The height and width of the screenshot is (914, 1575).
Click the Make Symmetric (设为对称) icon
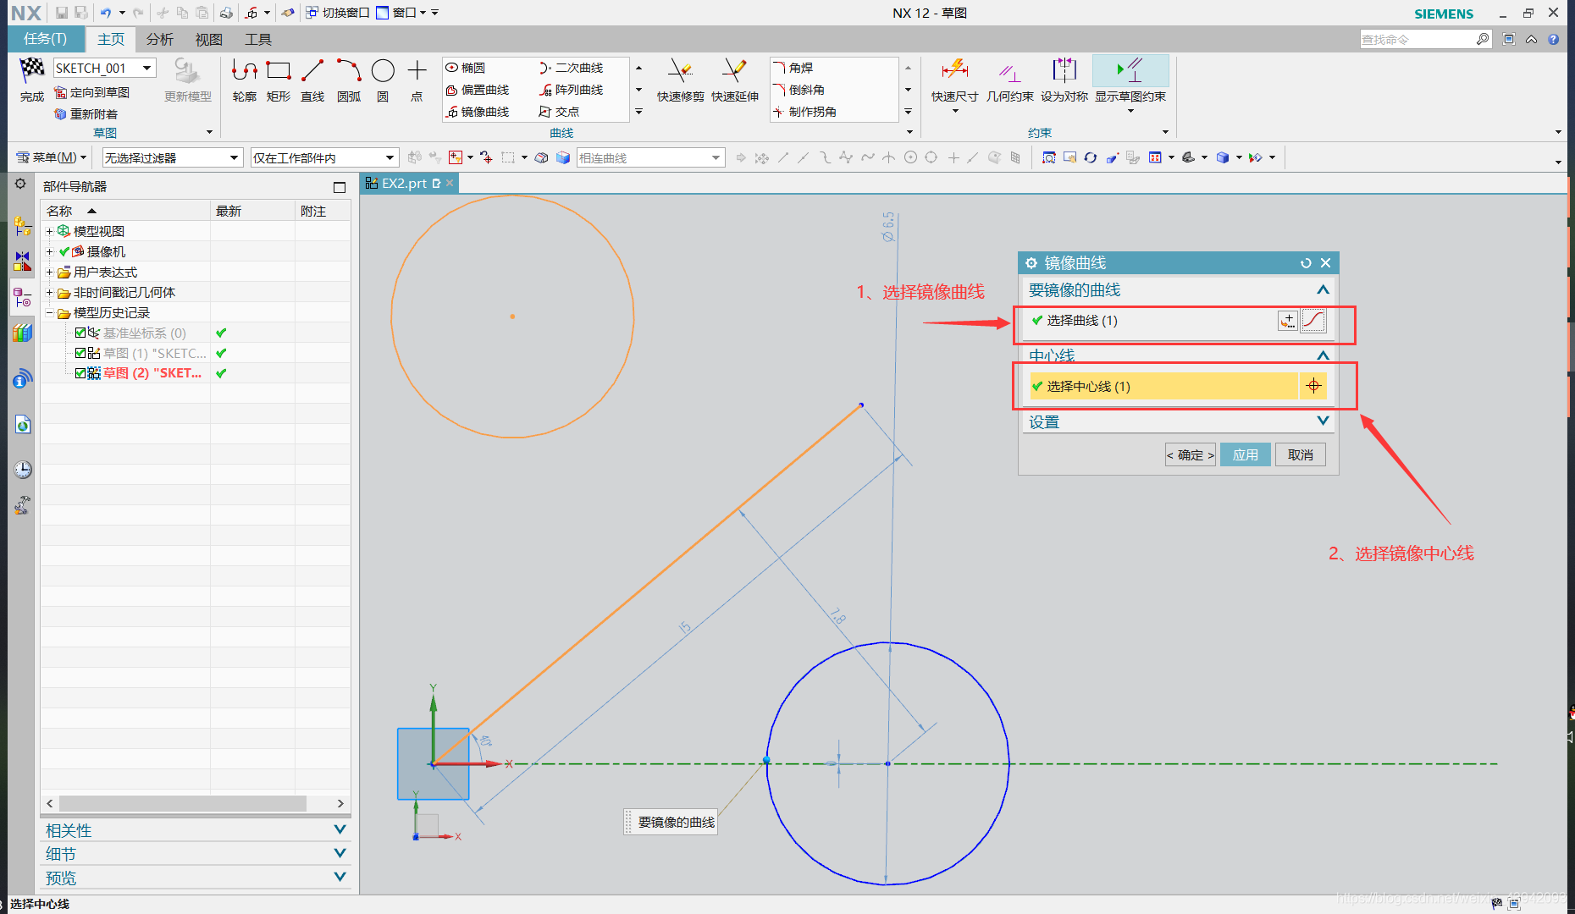pyautogui.click(x=1064, y=80)
